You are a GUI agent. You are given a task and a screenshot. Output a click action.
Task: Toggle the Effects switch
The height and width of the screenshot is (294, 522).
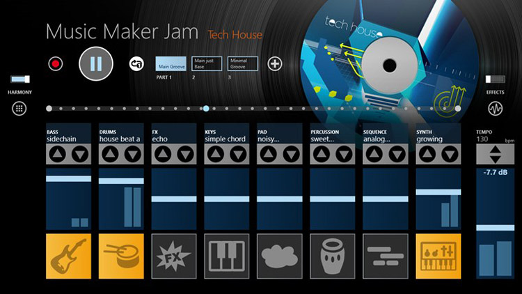pyautogui.click(x=495, y=79)
